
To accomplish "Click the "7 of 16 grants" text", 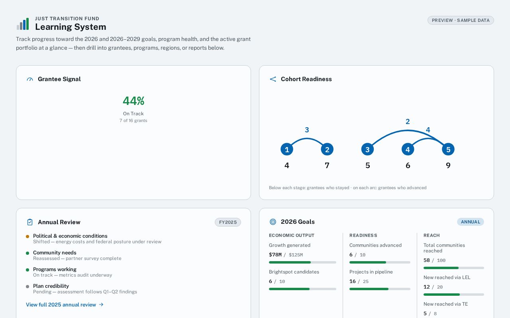I will point(133,120).
